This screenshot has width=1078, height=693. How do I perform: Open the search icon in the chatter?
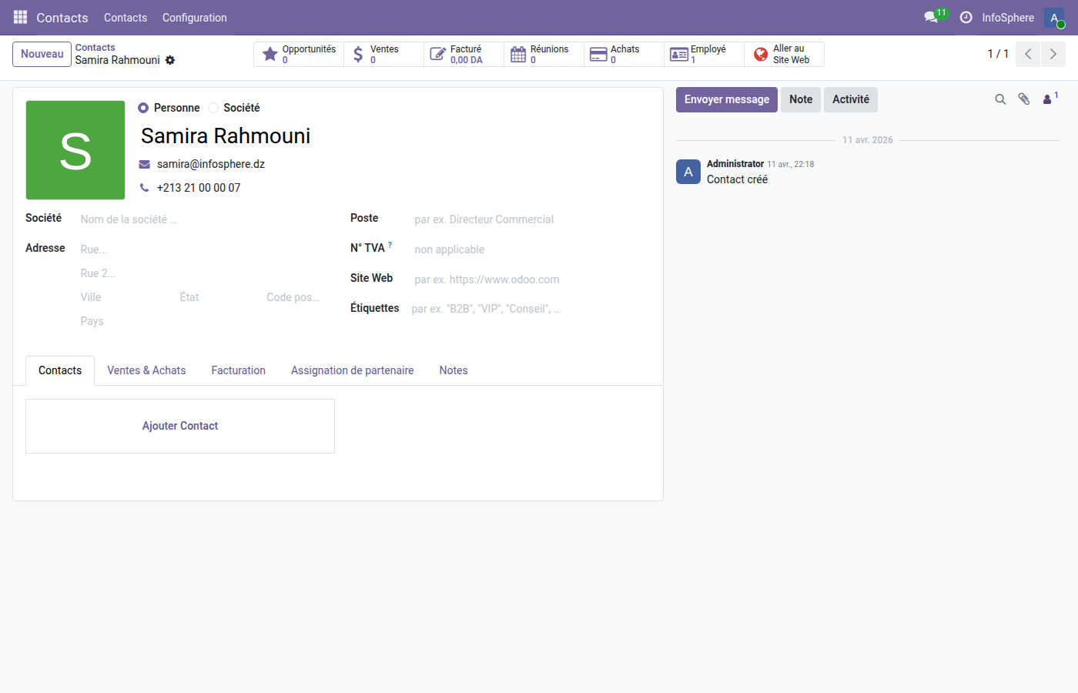pyautogui.click(x=1000, y=99)
